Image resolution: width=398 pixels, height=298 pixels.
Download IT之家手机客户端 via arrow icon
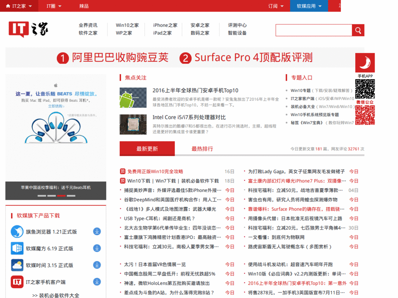97,282
